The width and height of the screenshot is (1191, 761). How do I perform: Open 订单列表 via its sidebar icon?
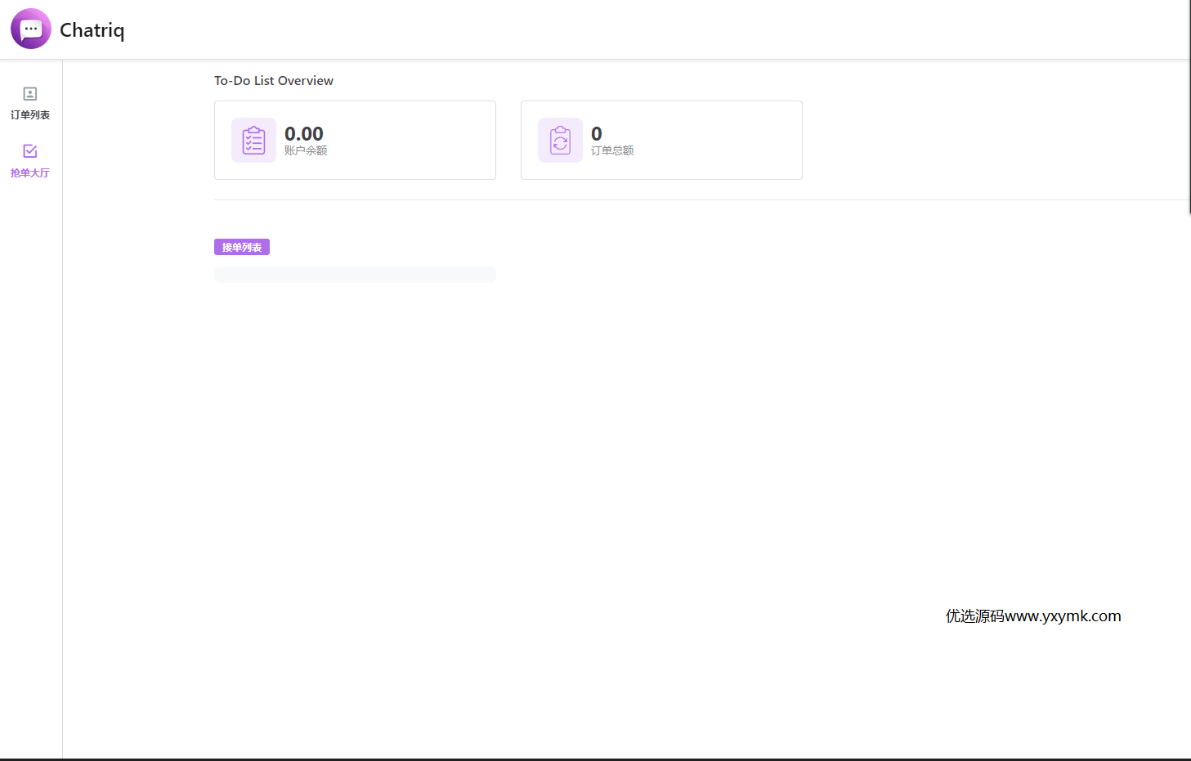point(30,94)
